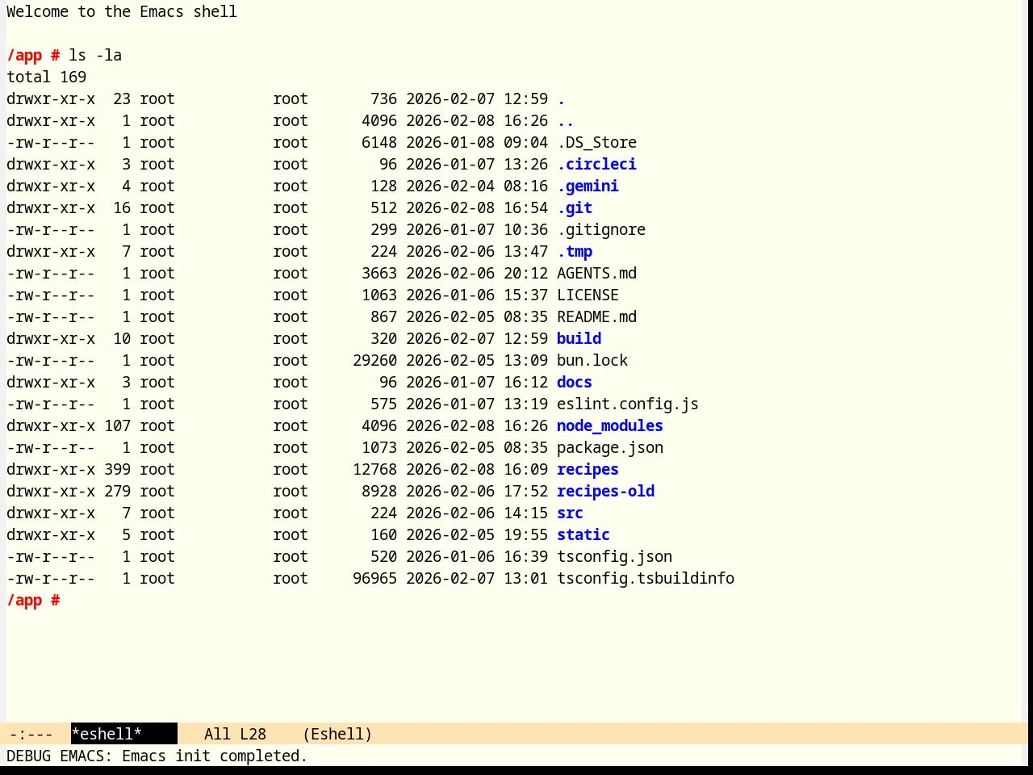Open the build directory entry
The width and height of the screenshot is (1033, 775).
[x=579, y=339]
